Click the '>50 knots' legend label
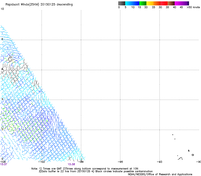This screenshot has width=201, height=176. click(193, 7)
